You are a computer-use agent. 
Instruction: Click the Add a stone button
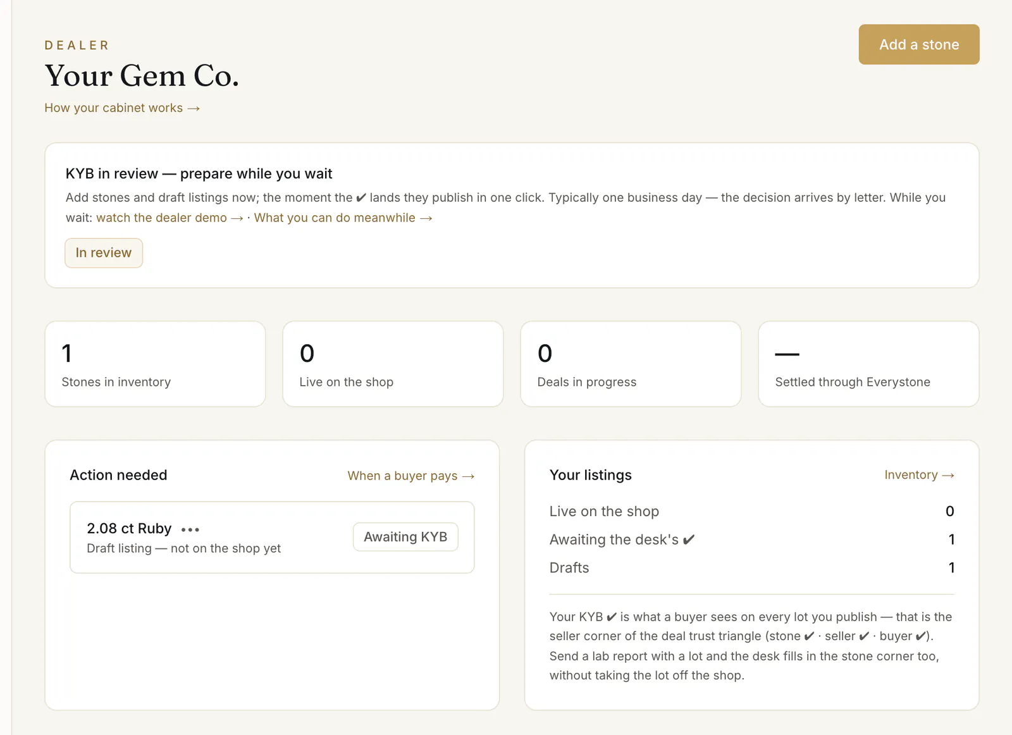[919, 44]
